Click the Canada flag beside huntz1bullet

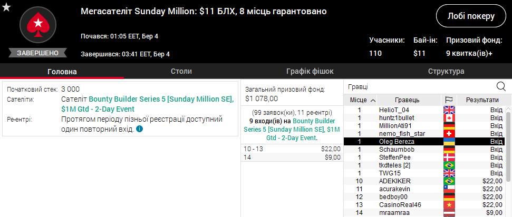click(449, 118)
